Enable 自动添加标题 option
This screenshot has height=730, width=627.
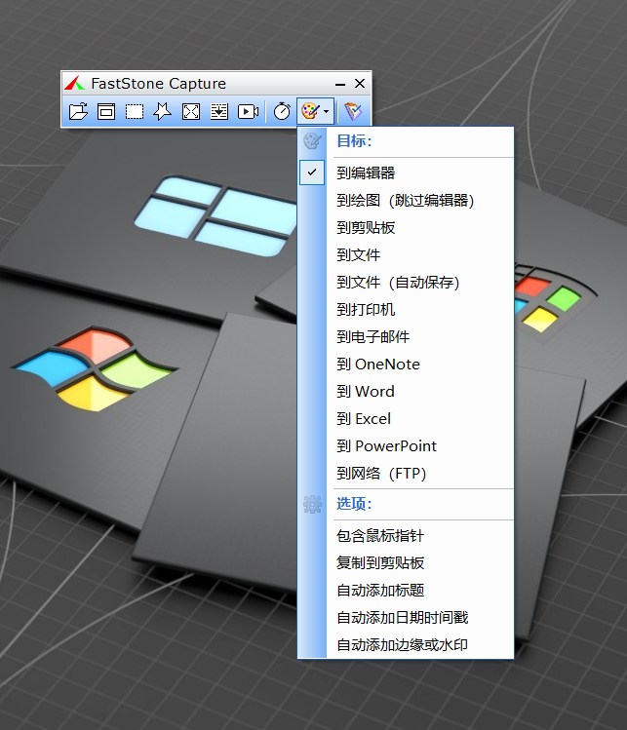click(x=406, y=591)
